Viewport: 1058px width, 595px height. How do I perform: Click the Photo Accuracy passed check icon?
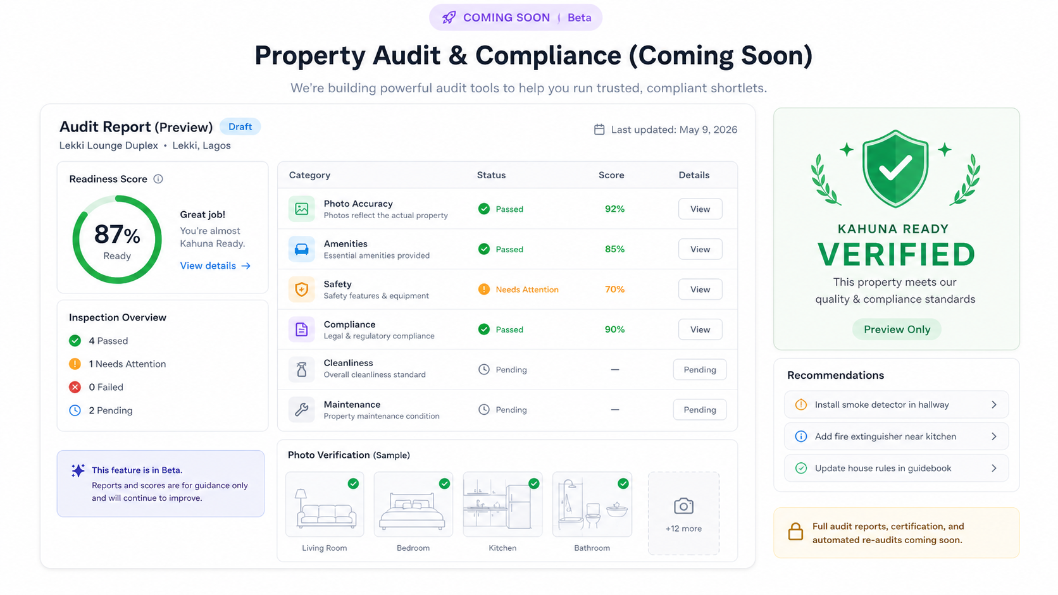484,209
